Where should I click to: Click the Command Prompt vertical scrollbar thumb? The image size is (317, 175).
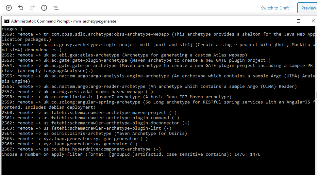pyautogui.click(x=316, y=95)
